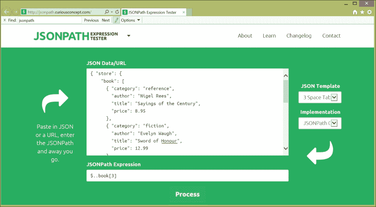Image resolution: width=376 pixels, height=207 pixels.
Task: Click Next in the Find bar
Action: click(106, 20)
